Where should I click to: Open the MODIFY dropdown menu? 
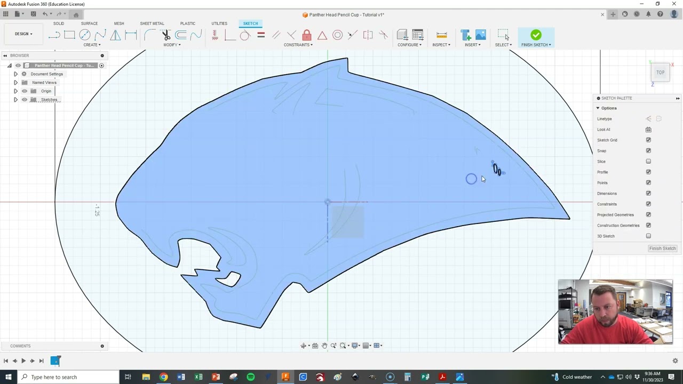point(172,45)
